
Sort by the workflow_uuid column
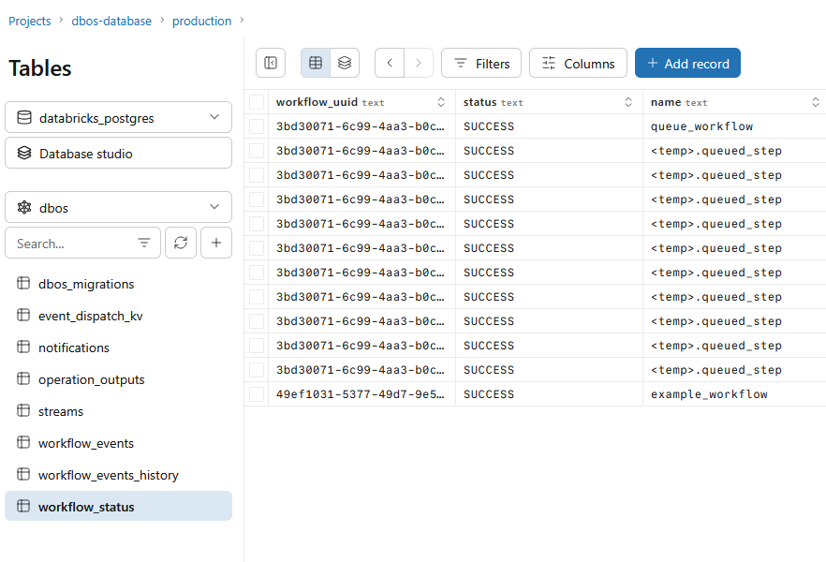[x=440, y=102]
